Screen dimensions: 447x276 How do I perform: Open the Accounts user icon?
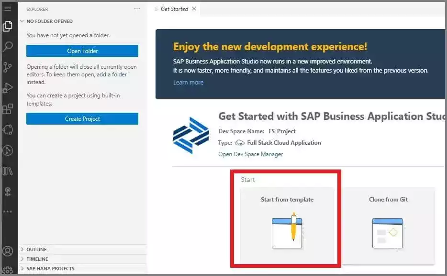[8, 251]
